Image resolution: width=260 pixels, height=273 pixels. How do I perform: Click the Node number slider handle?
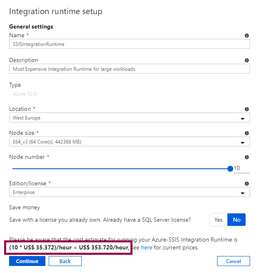230,168
